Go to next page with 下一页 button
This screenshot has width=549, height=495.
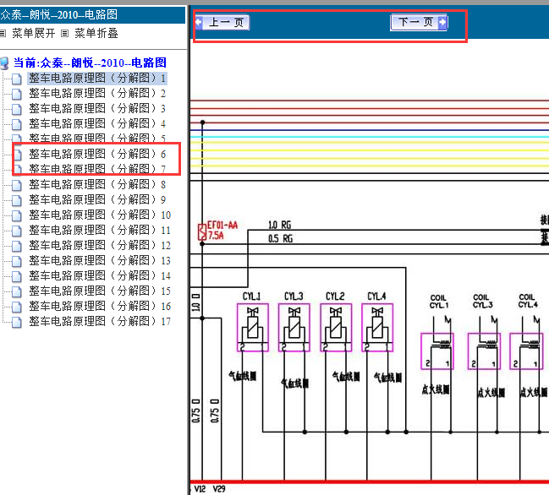pos(419,22)
